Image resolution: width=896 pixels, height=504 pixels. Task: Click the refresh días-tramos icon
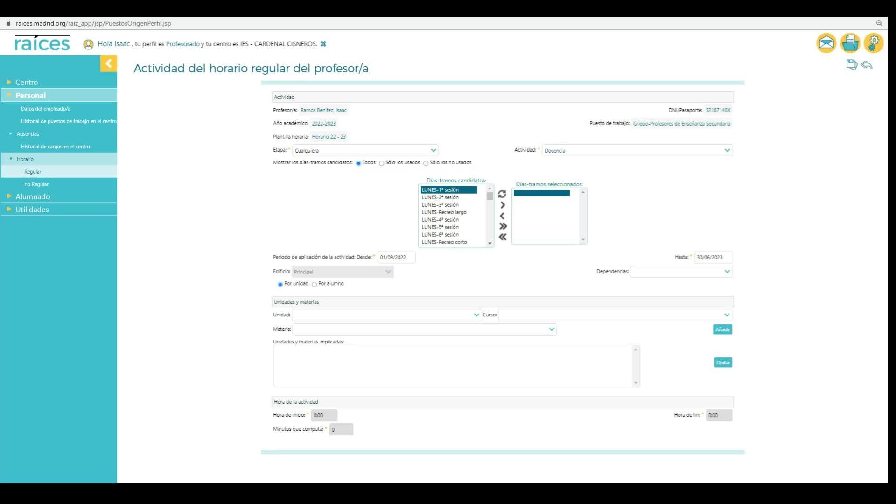(502, 194)
